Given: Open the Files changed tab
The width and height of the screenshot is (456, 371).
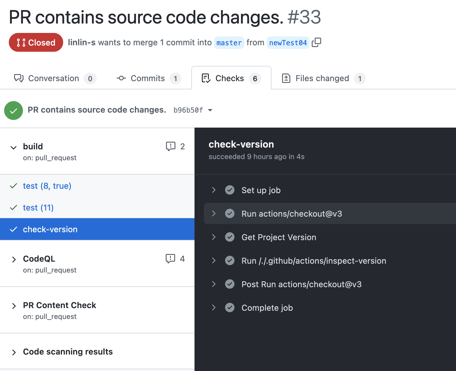Looking at the screenshot, I should 322,78.
